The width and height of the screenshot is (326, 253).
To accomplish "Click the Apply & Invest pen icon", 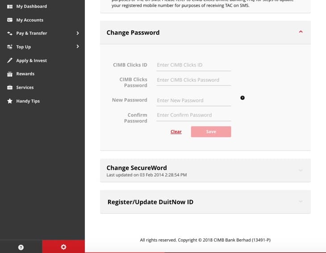I will (10, 60).
